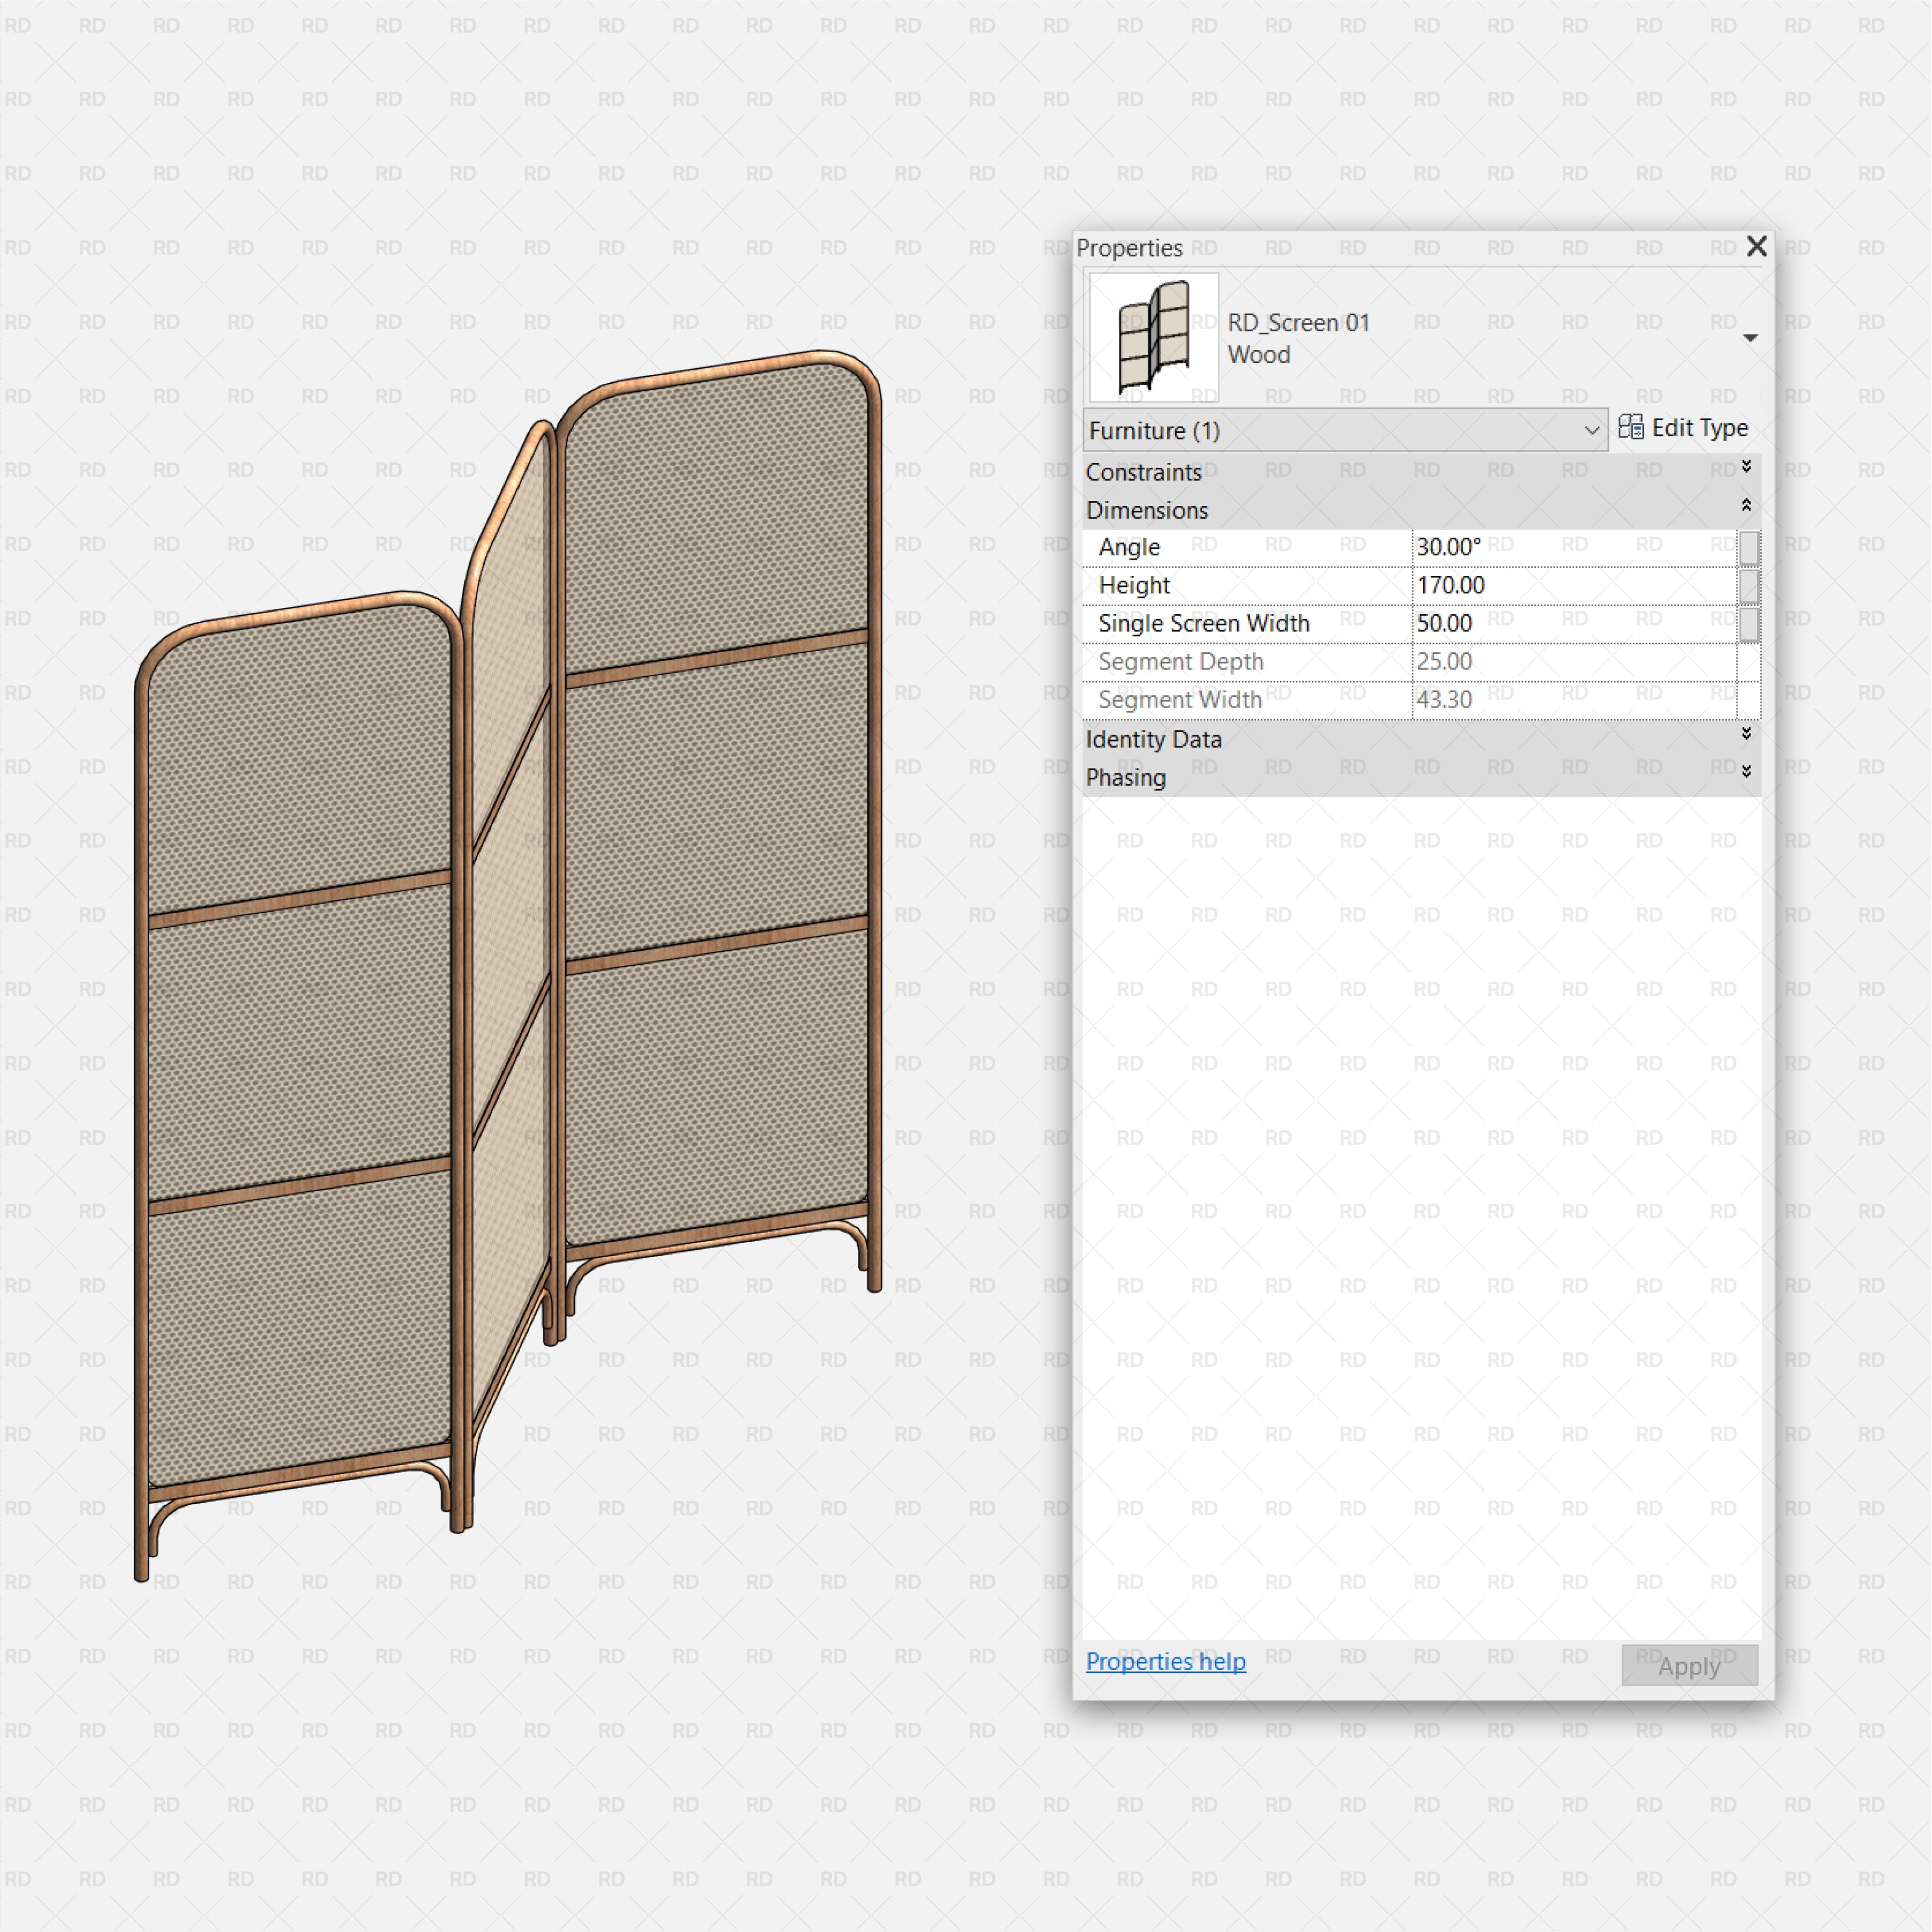This screenshot has height=1932, width=1932.
Task: Click the Apply button
Action: (x=1690, y=1663)
